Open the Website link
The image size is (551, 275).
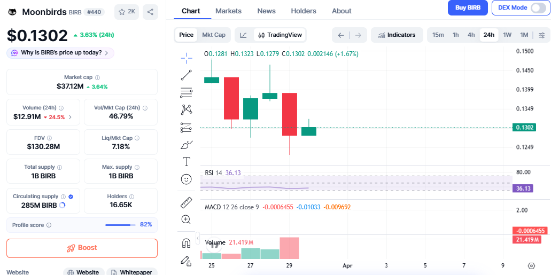(83, 272)
